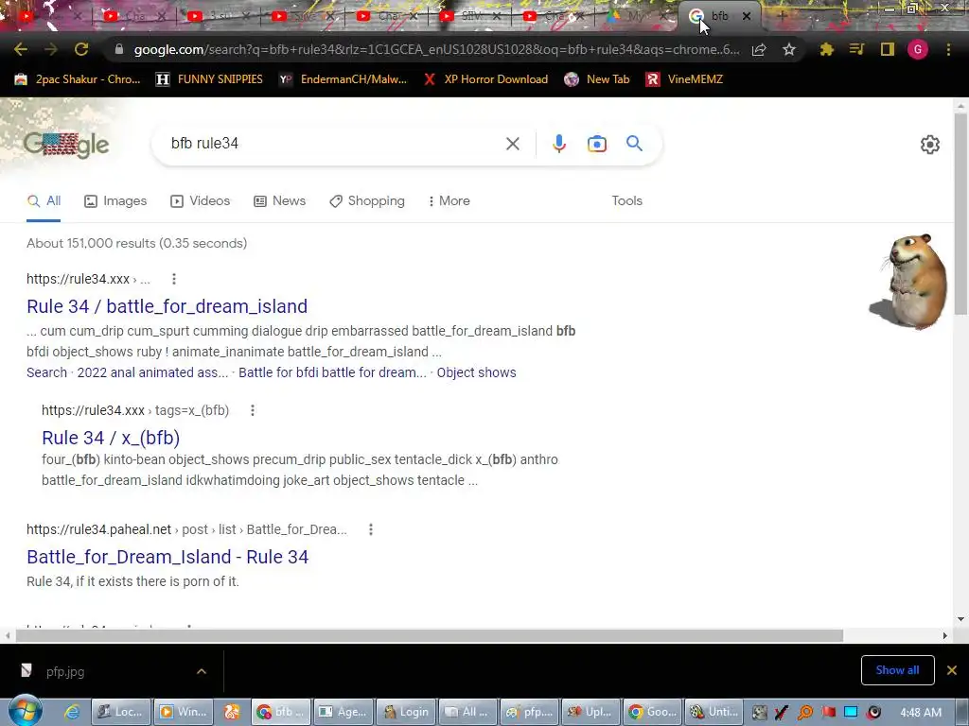Open Chrome's three-dot menu

(948, 49)
